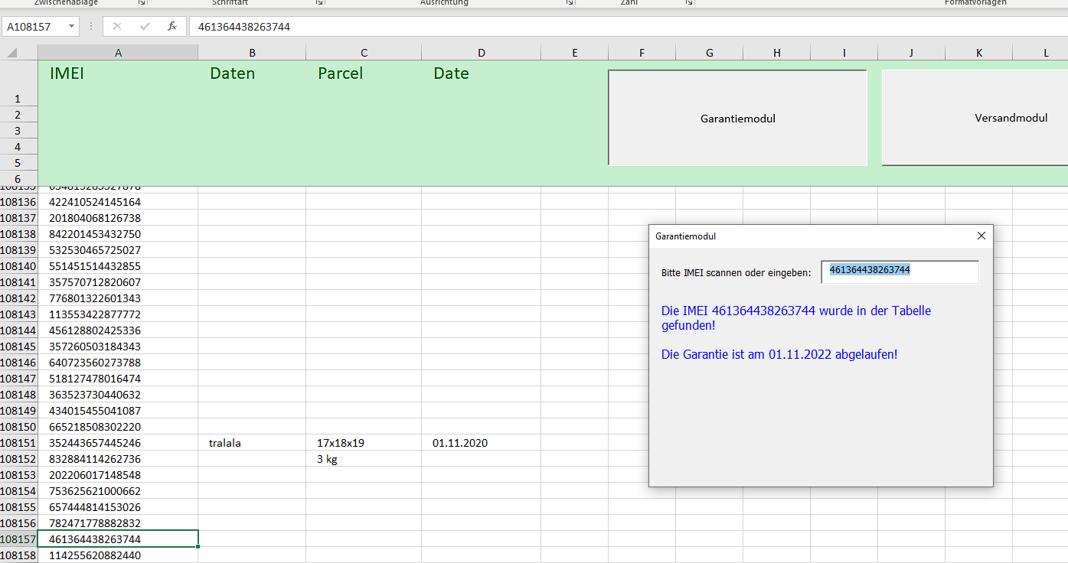Select column D header
Screen dimensions: 1068x563
pos(481,53)
